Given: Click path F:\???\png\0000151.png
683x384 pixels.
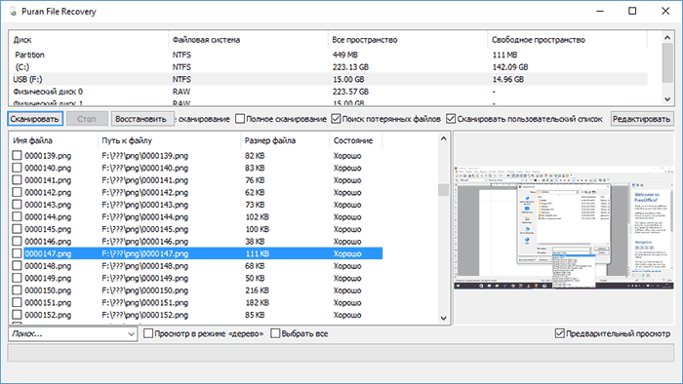Looking at the screenshot, I should (145, 303).
